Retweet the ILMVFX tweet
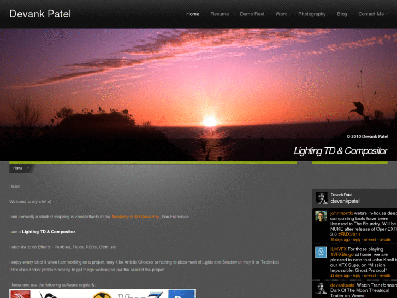The image size is (397, 298). pyautogui.click(x=370, y=276)
